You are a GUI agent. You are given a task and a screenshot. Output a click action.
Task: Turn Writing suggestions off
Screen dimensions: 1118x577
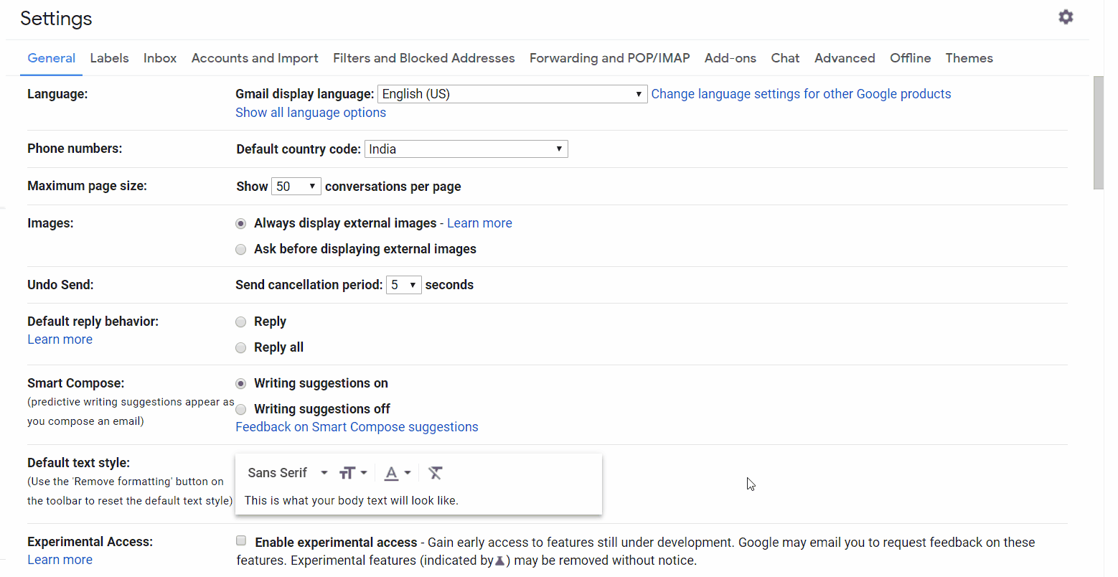click(x=241, y=410)
